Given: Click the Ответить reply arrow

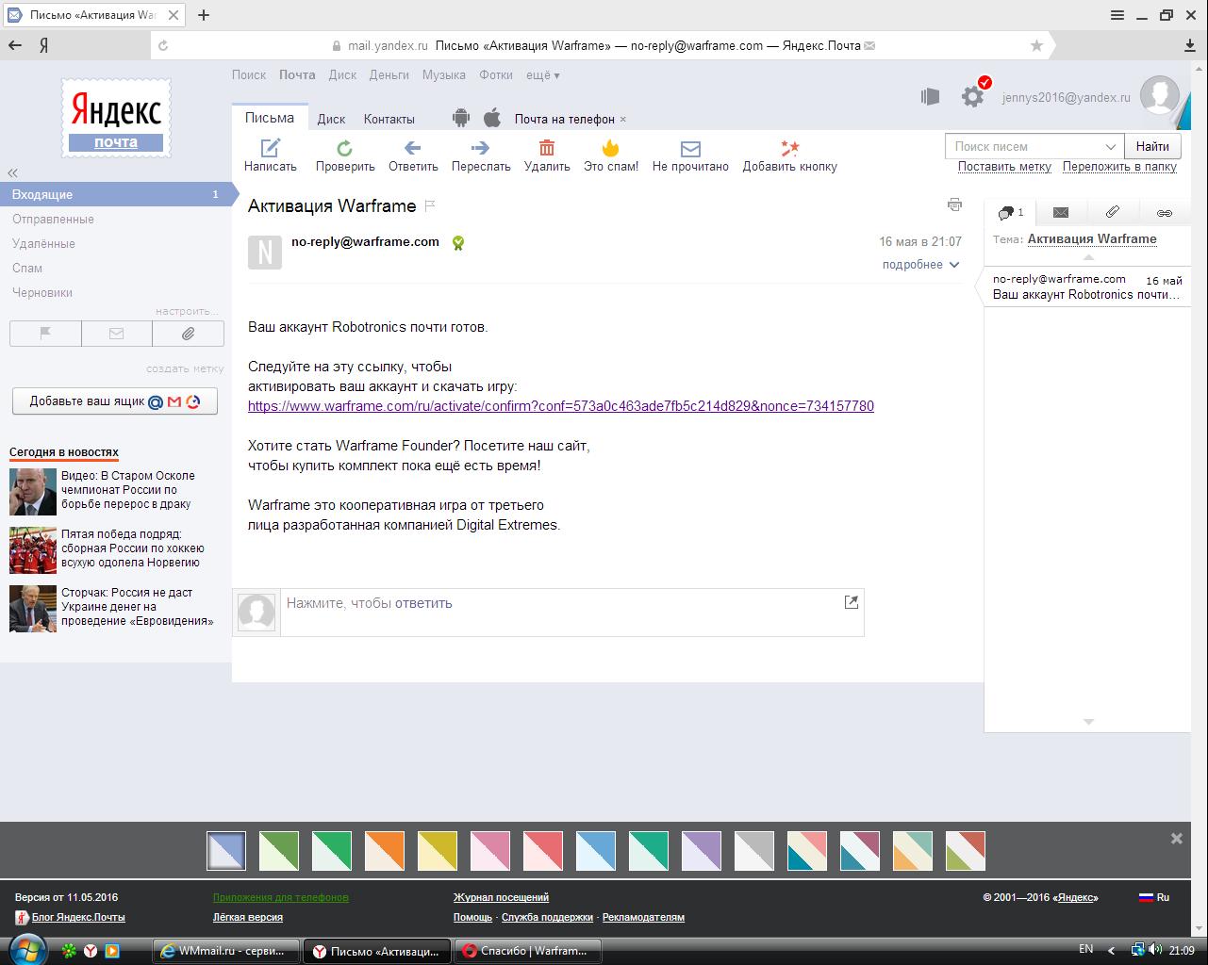Looking at the screenshot, I should point(412,148).
